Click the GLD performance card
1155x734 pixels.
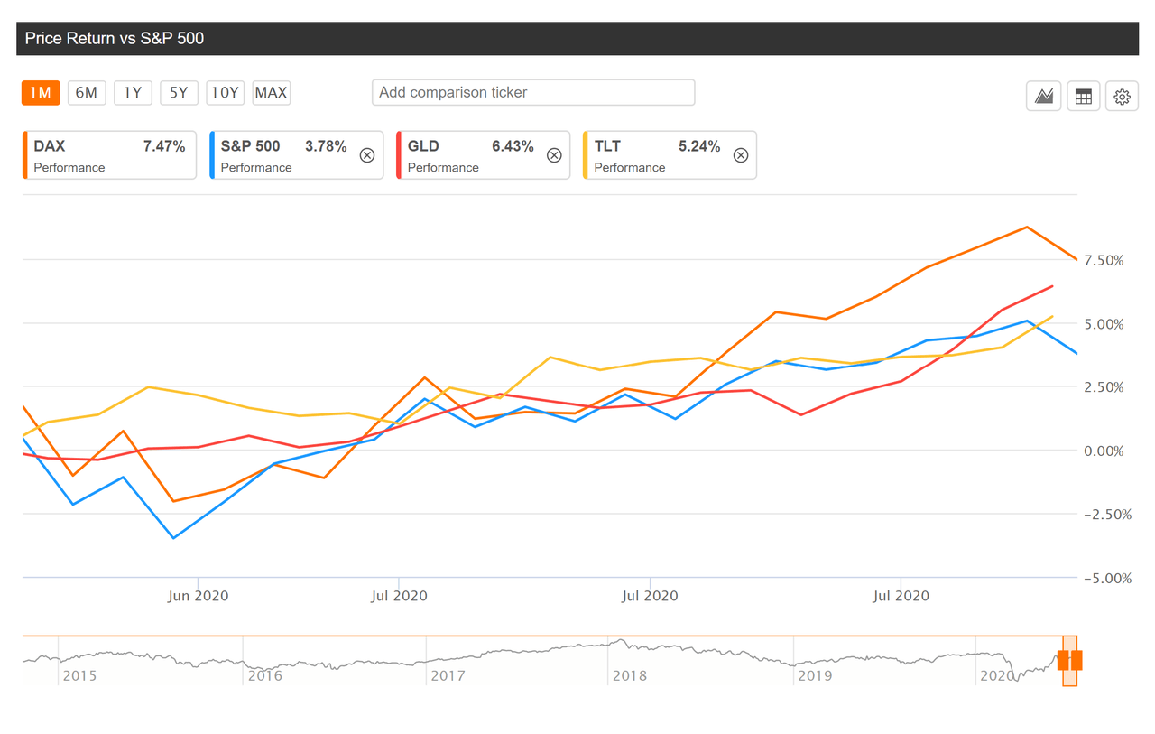[483, 155]
